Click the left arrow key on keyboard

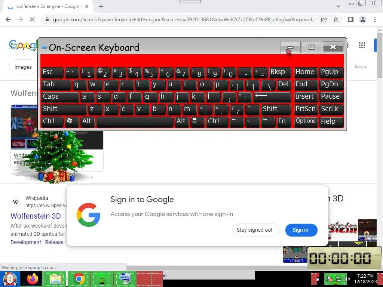click(237, 121)
